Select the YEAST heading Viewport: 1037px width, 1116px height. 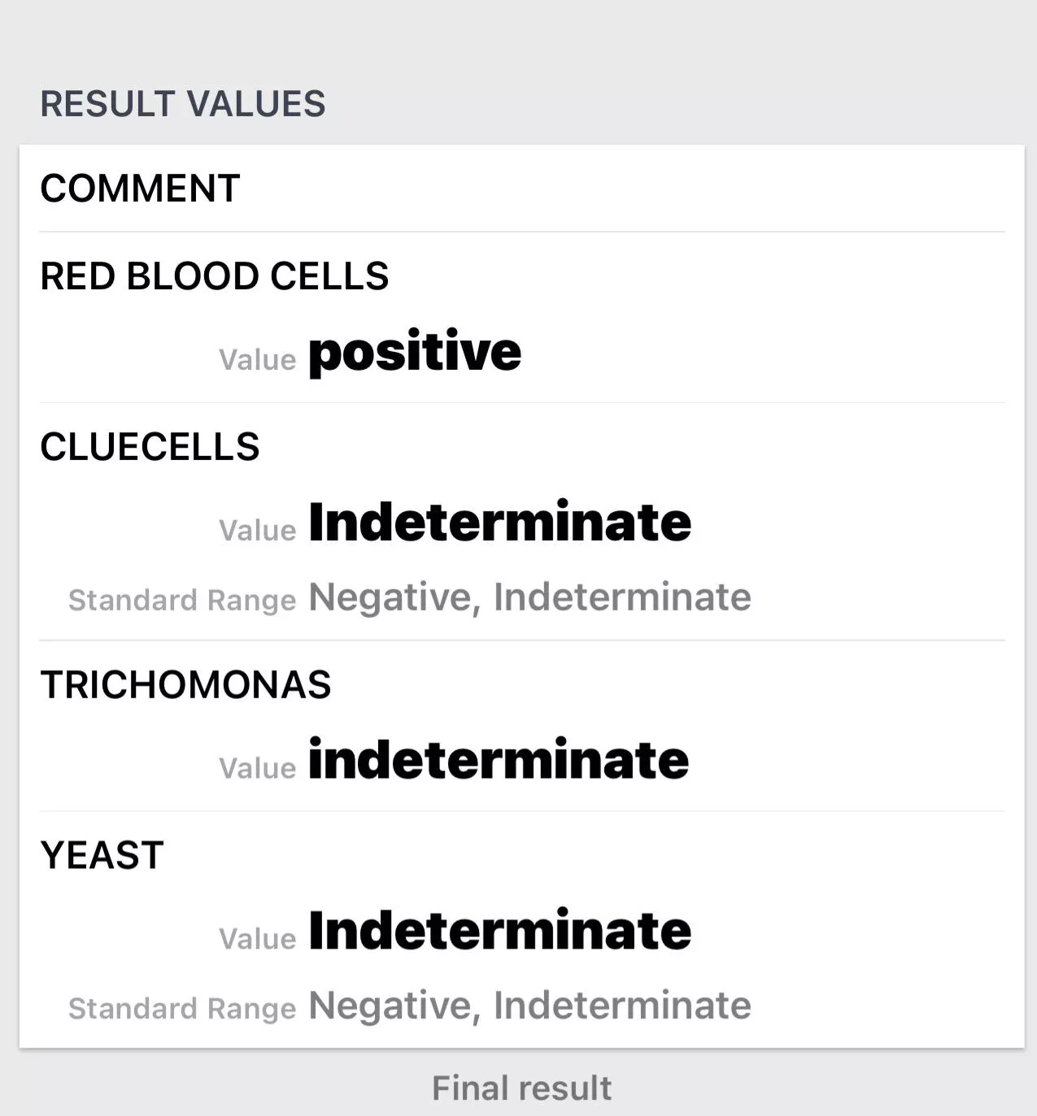click(x=102, y=855)
